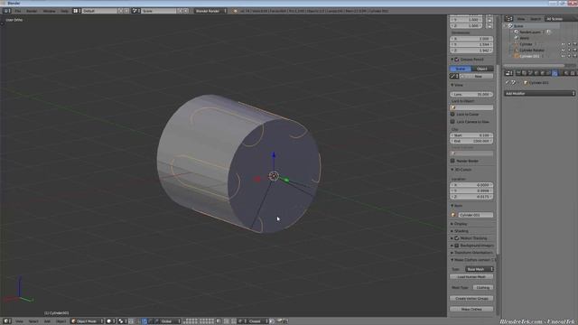Collapse the Grease Pencil panel
Screen dimensions: 578x325
452,60
